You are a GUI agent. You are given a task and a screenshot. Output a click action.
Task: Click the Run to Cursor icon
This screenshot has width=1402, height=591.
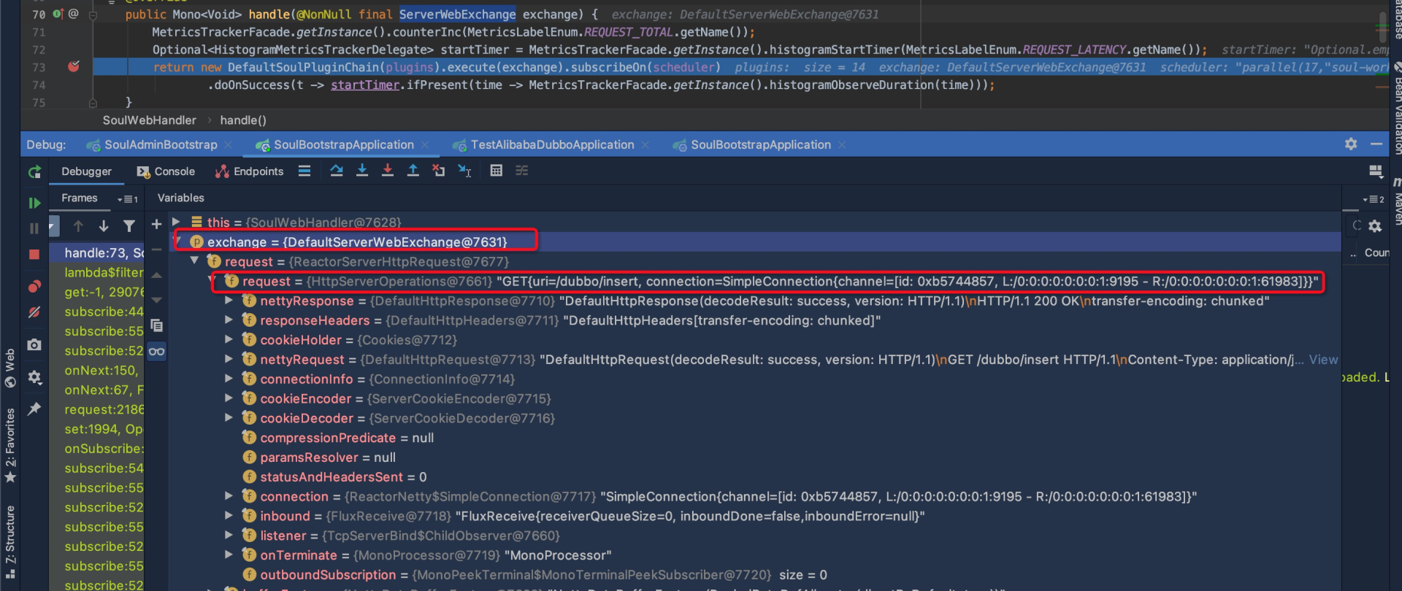464,171
